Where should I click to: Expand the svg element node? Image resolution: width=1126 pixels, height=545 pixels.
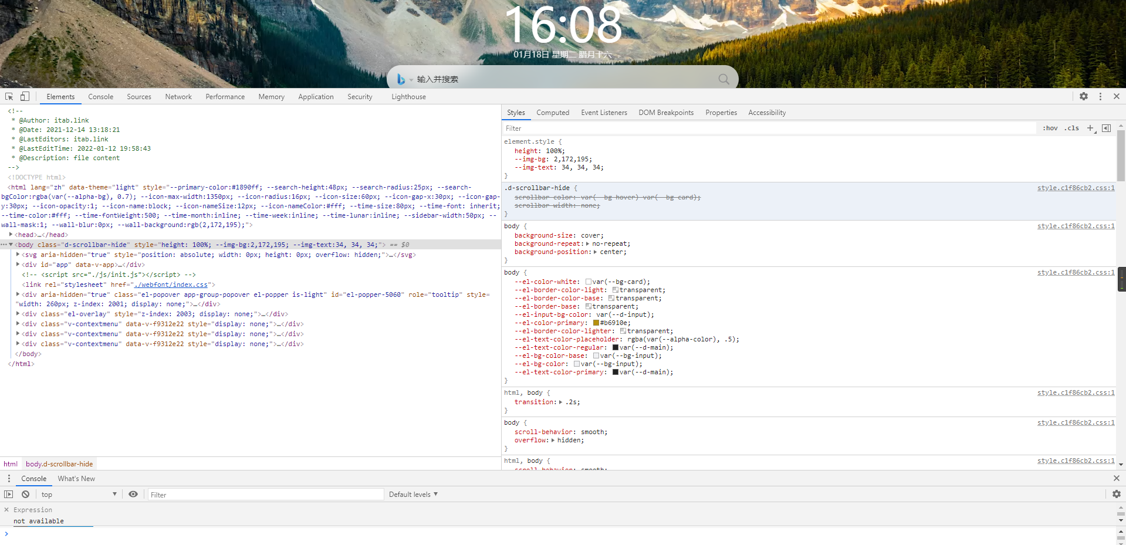[18, 255]
